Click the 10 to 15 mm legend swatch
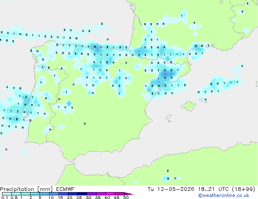The image size is (258, 199). pyautogui.click(x=54, y=194)
